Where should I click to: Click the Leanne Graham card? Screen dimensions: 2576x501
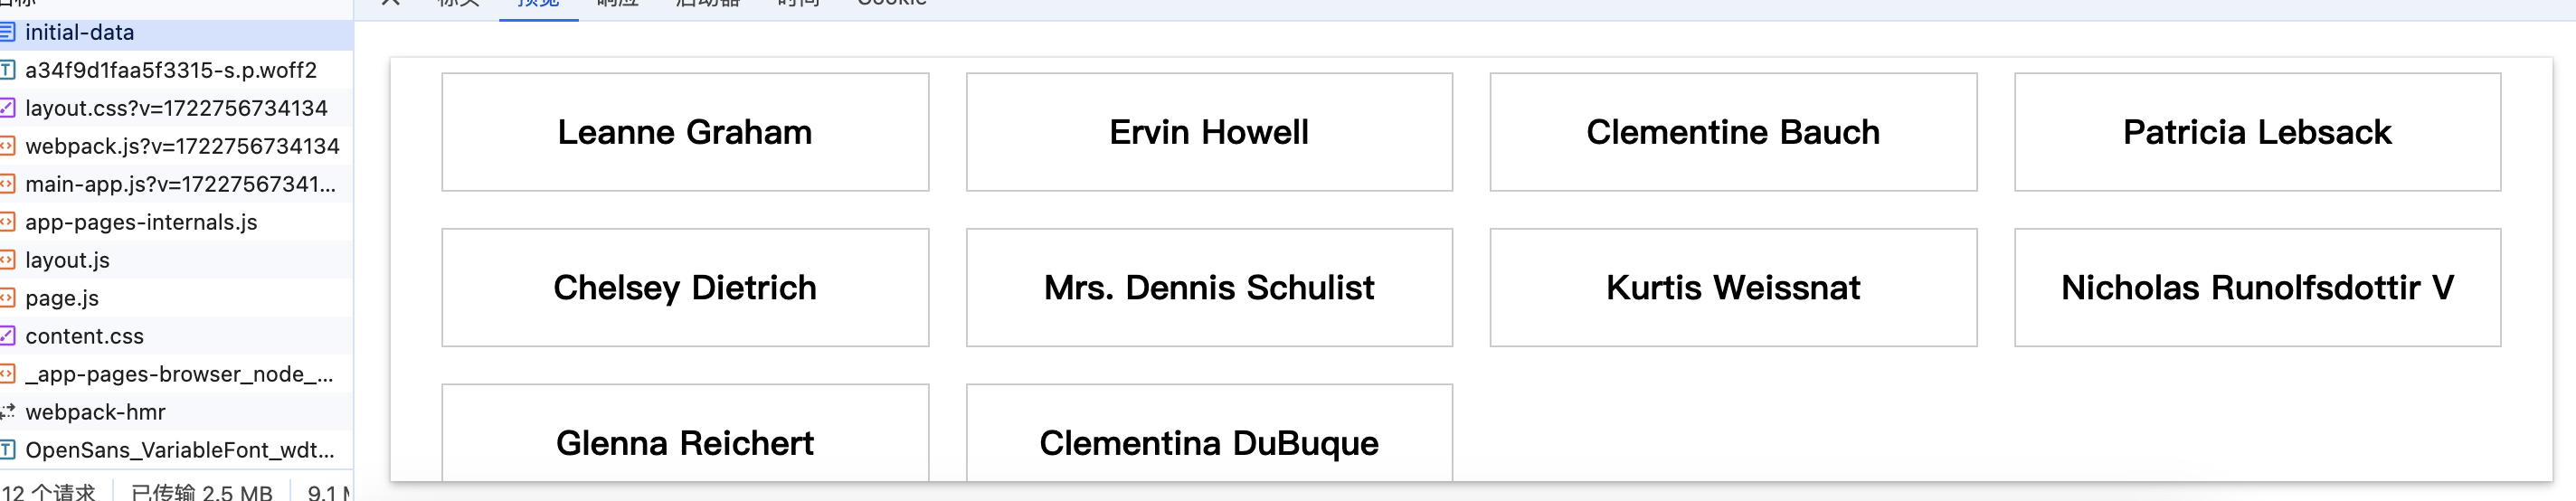click(685, 132)
